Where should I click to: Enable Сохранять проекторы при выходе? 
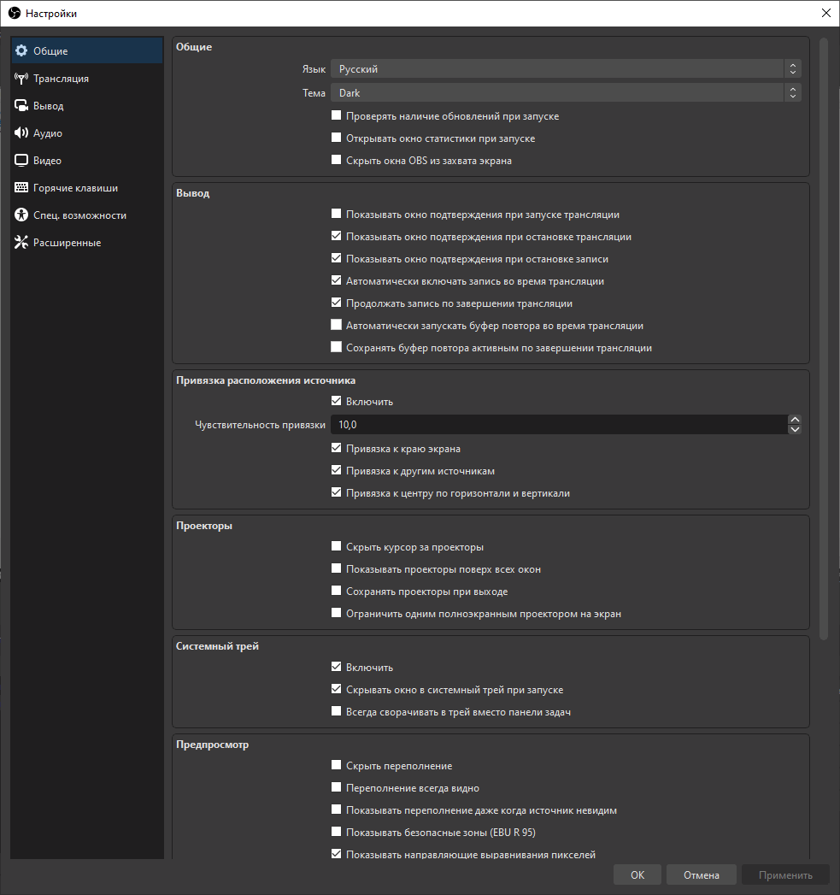click(336, 591)
